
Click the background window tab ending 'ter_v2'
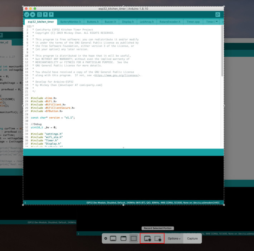point(4,42)
